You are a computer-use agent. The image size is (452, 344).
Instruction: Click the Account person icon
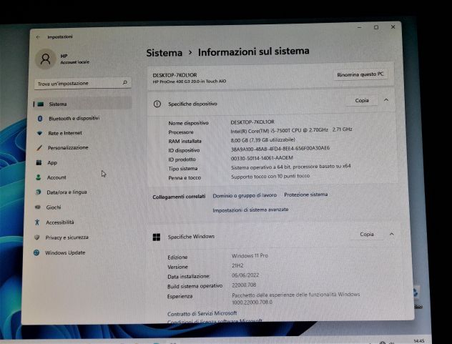point(39,177)
